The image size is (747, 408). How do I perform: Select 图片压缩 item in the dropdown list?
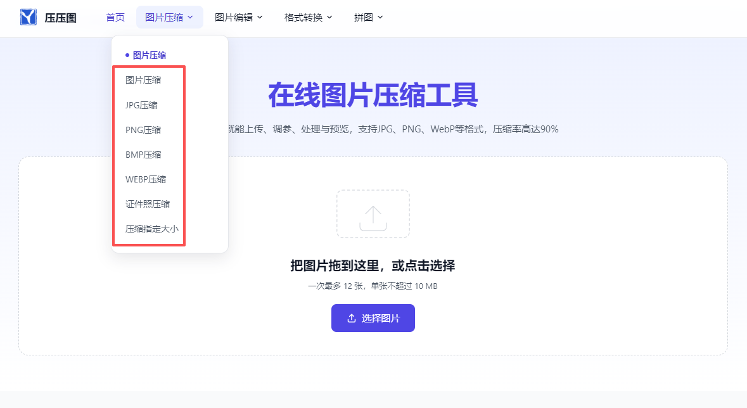pyautogui.click(x=143, y=80)
